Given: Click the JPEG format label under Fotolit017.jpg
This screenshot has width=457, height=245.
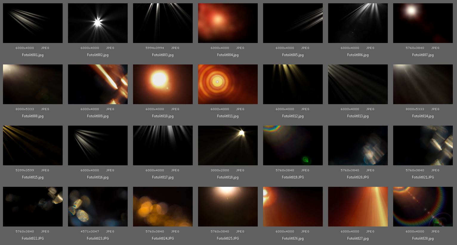Looking at the screenshot, I should pyautogui.click(x=175, y=170).
